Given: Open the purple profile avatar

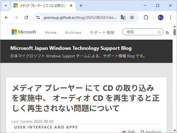Looking at the screenshot, I should pos(160,17).
